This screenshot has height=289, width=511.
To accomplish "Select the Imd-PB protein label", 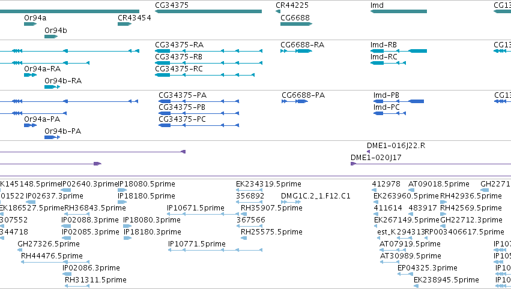I will [x=386, y=95].
